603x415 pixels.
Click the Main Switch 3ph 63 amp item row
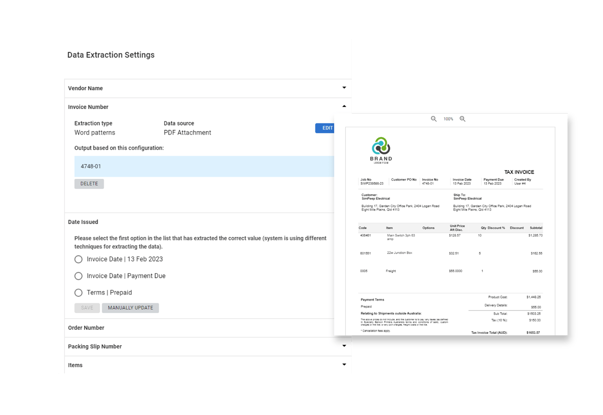tap(451, 237)
